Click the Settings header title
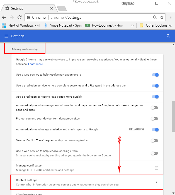The width and height of the screenshot is (175, 195). (18, 36)
